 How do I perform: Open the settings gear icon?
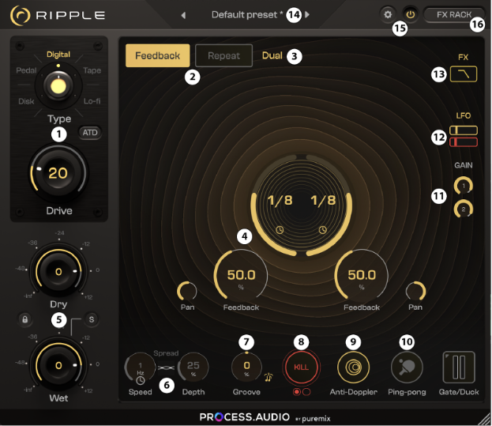[x=388, y=14]
